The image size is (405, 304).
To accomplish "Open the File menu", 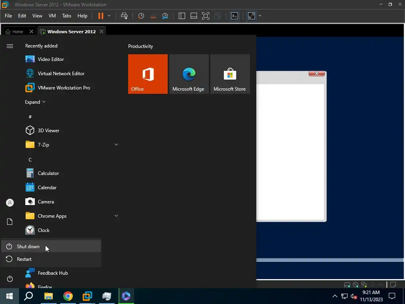I will (x=8, y=16).
